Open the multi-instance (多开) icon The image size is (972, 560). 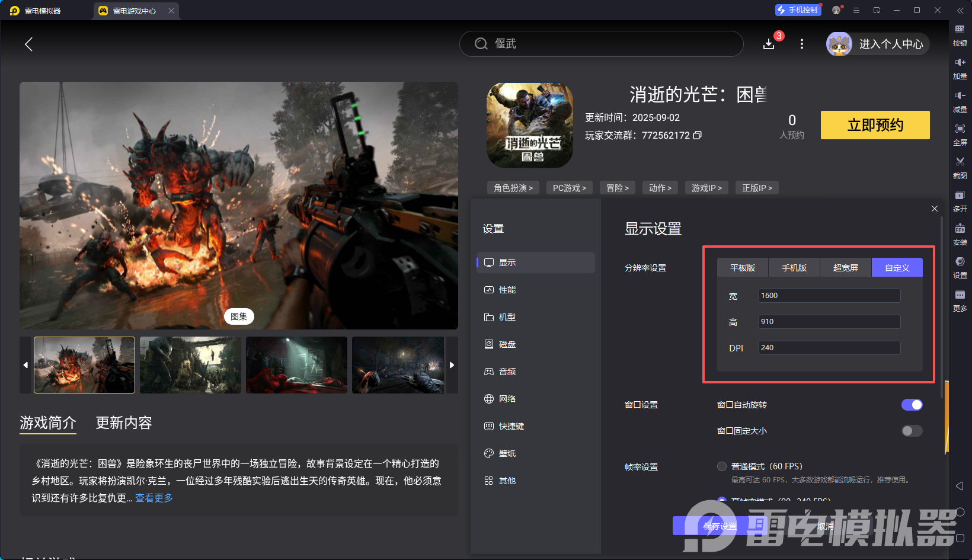[x=960, y=196]
